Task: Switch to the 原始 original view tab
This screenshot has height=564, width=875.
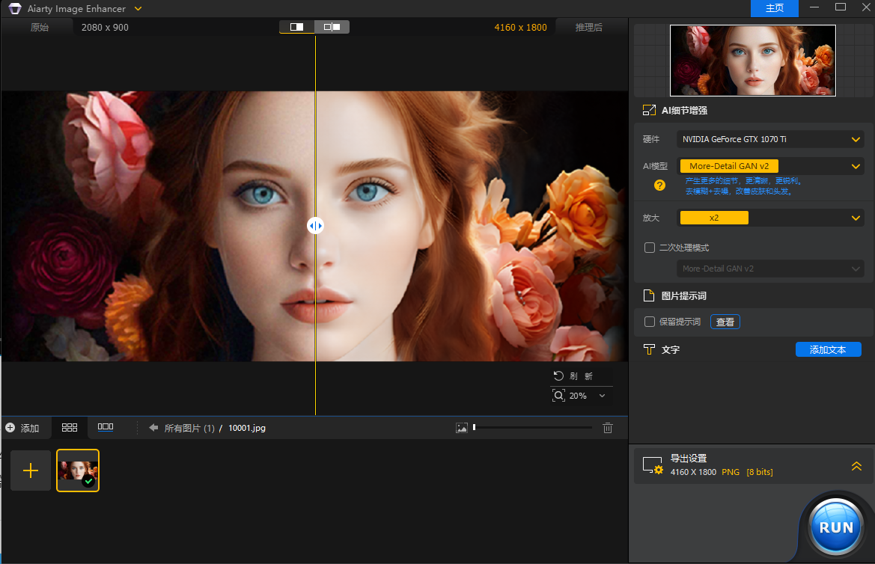Action: 39,28
